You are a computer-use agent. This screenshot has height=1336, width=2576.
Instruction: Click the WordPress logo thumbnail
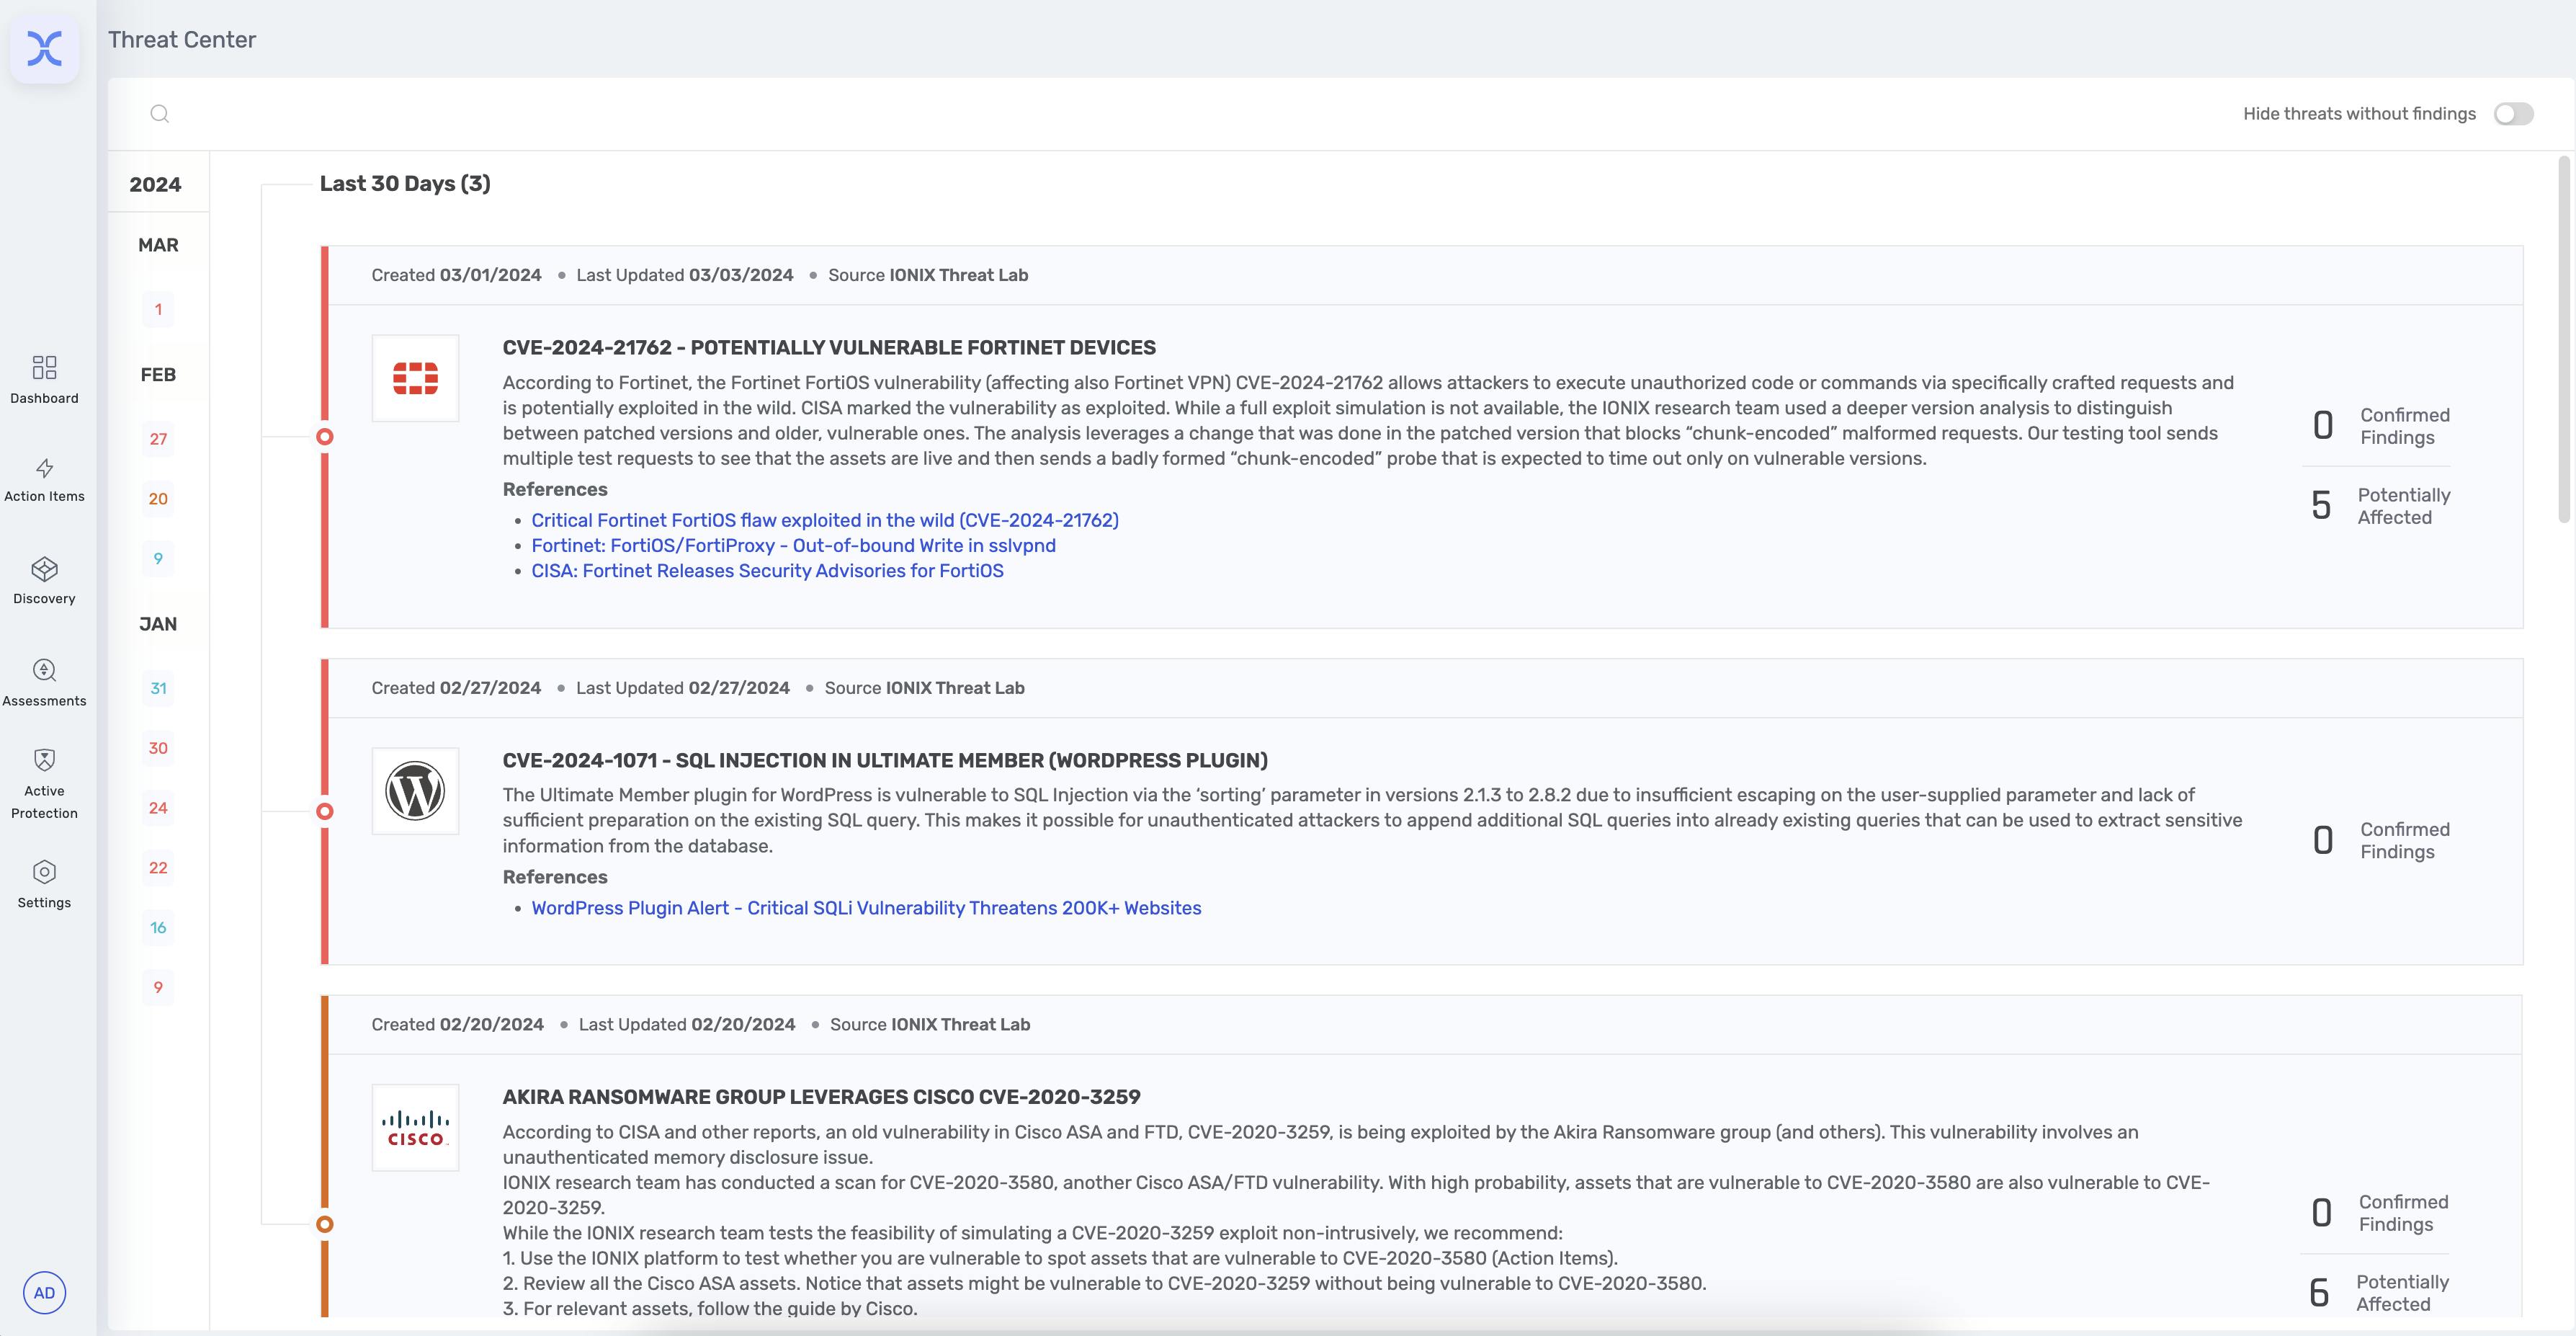415,790
